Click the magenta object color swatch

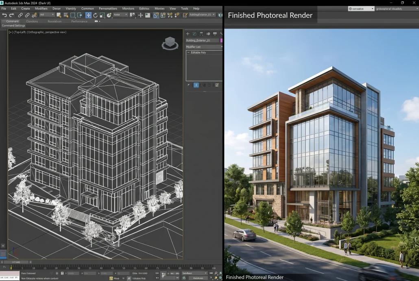pyautogui.click(x=221, y=40)
